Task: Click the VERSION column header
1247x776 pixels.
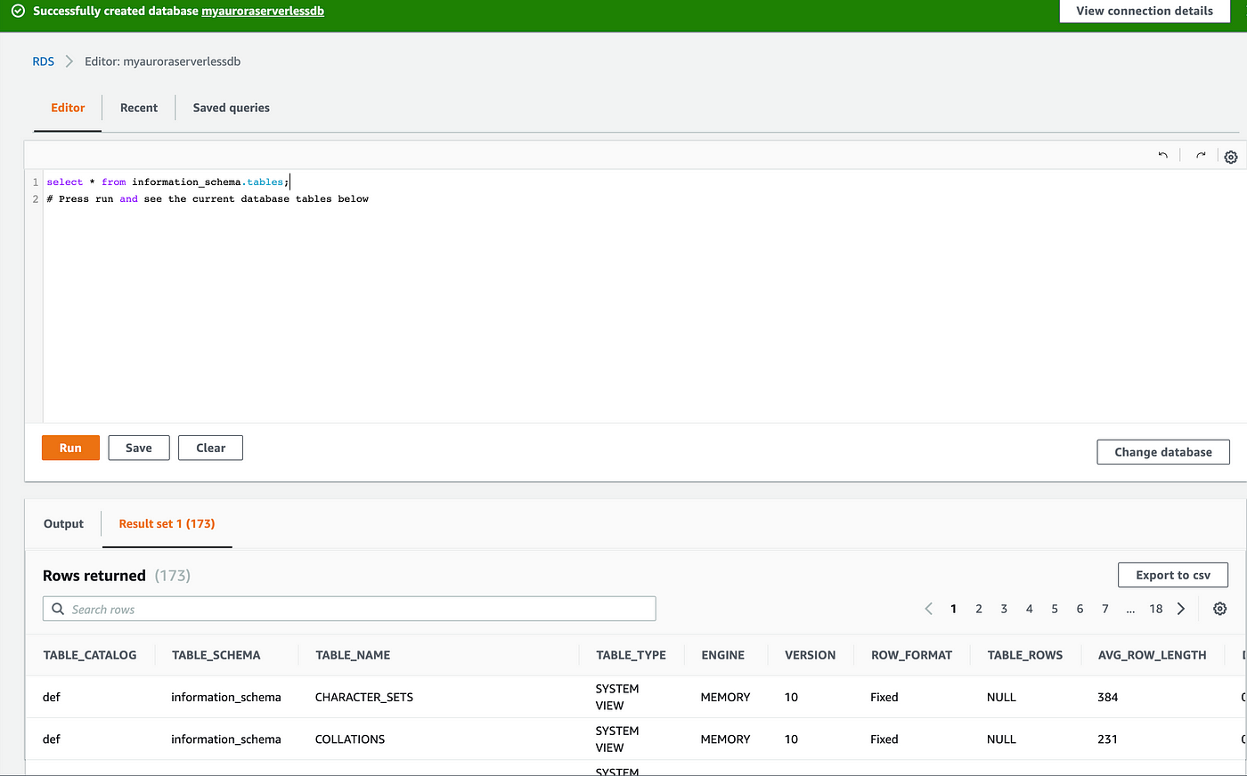Action: [x=811, y=655]
